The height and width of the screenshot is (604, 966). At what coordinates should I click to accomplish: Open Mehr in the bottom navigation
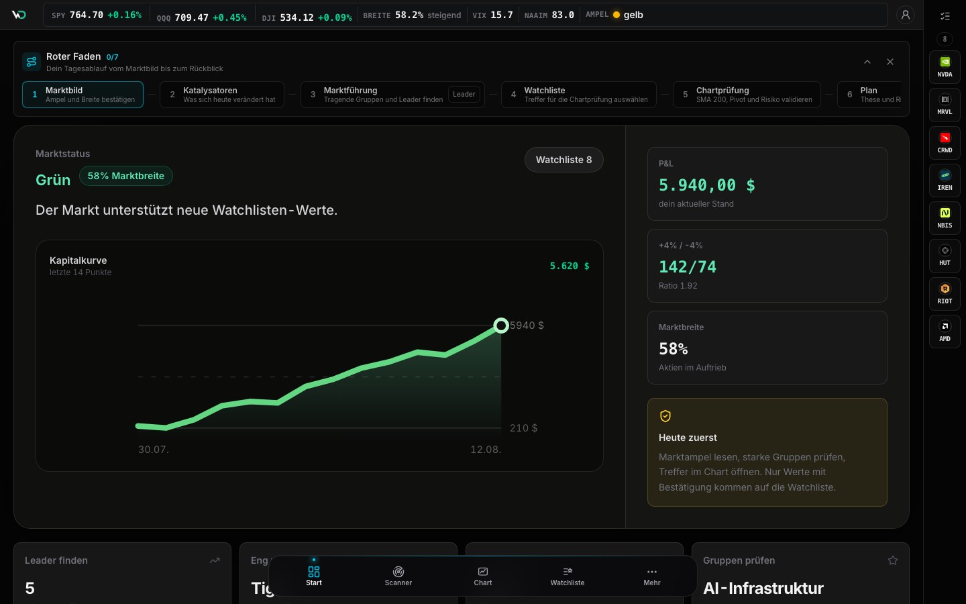tap(652, 576)
